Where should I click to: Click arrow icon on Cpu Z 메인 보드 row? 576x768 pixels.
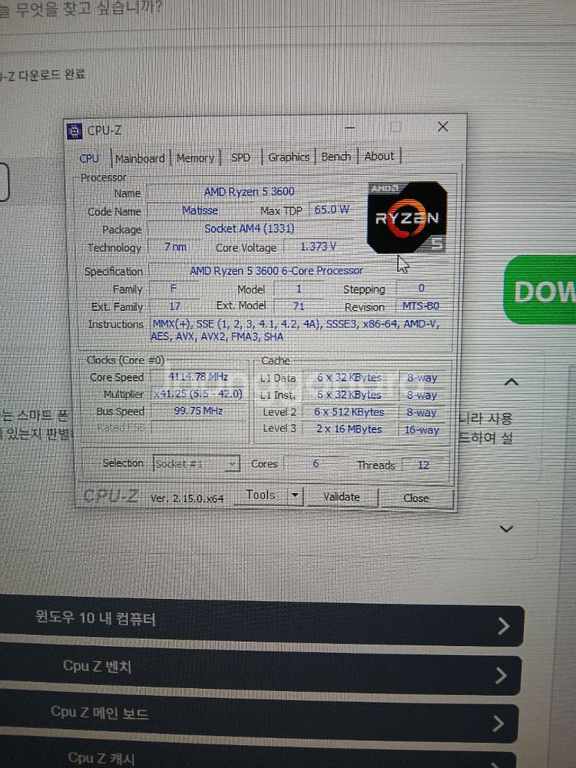click(x=498, y=723)
